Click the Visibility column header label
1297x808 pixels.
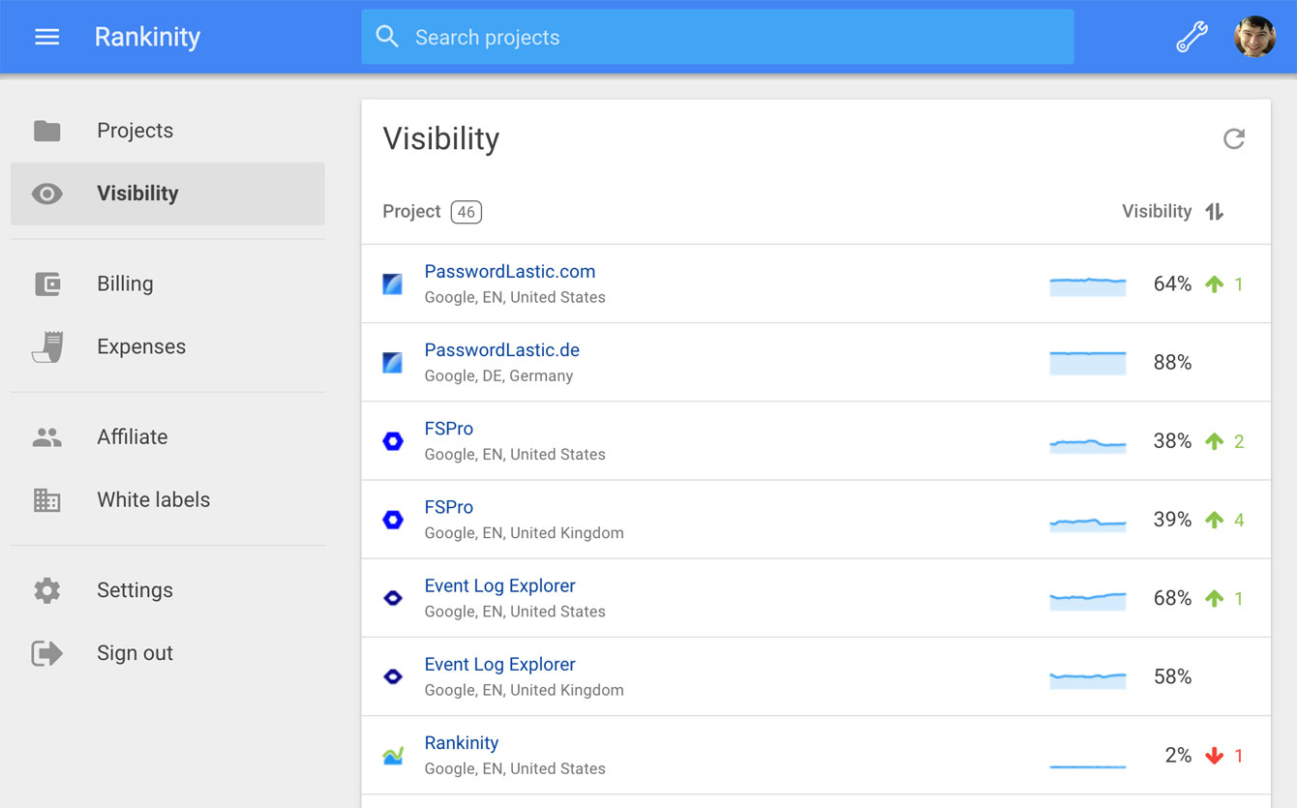coord(1157,212)
